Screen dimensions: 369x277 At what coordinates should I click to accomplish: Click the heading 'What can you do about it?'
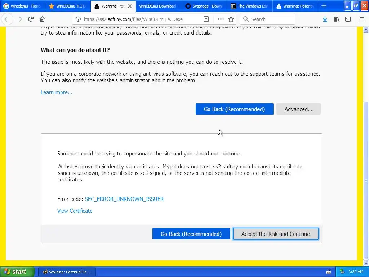click(75, 50)
